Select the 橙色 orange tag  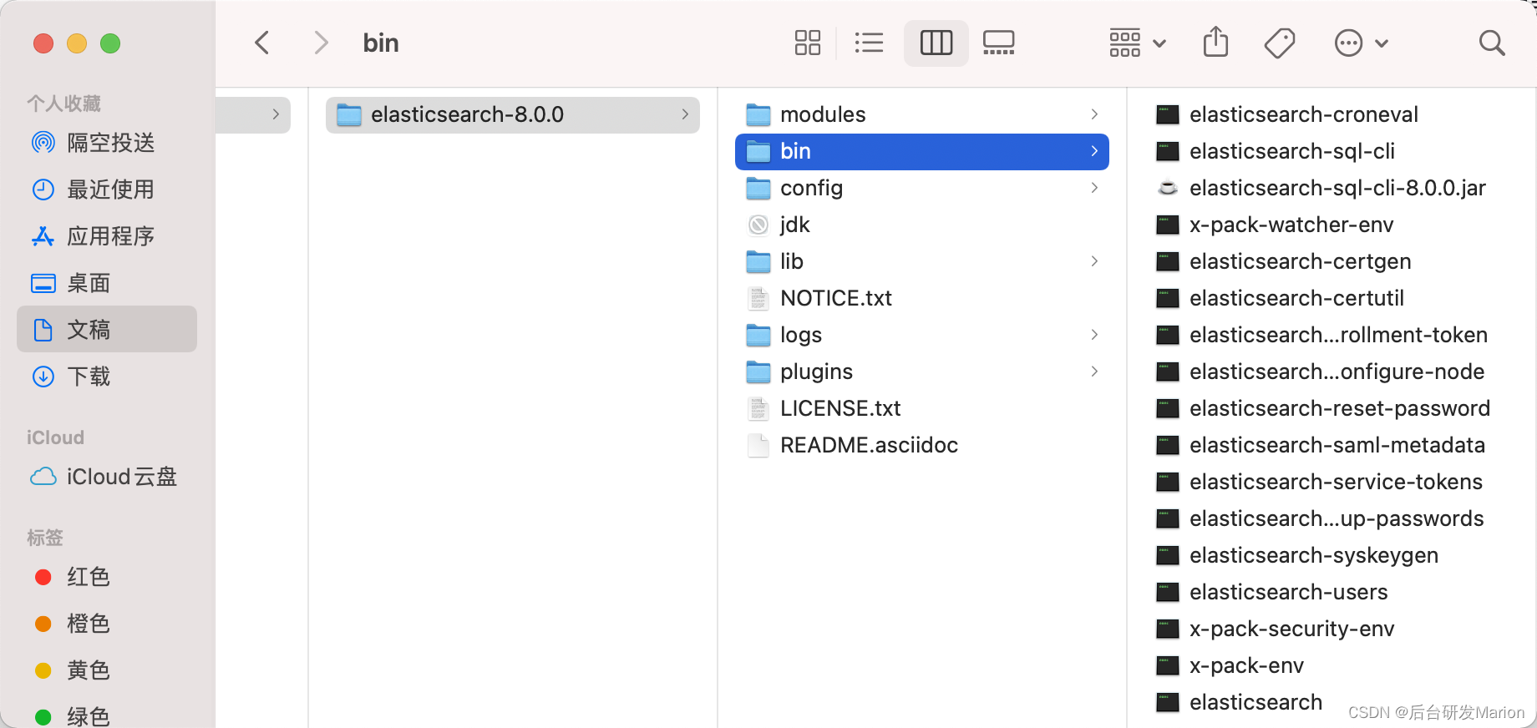107,624
